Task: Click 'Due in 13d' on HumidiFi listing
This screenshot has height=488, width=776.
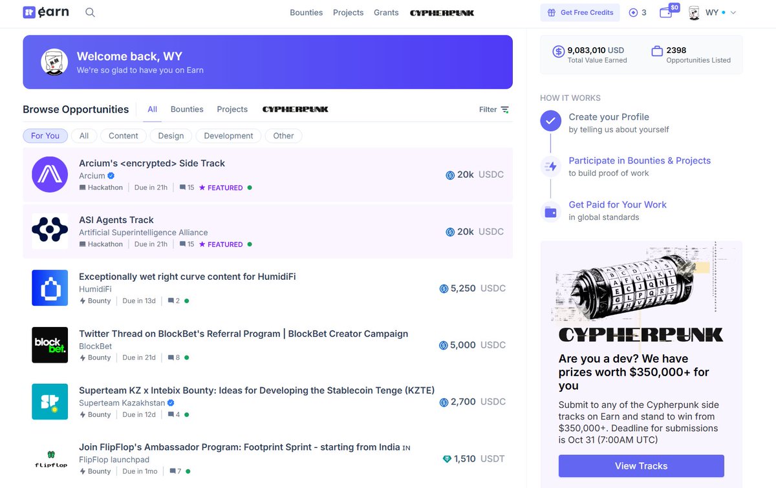Action: coord(139,301)
